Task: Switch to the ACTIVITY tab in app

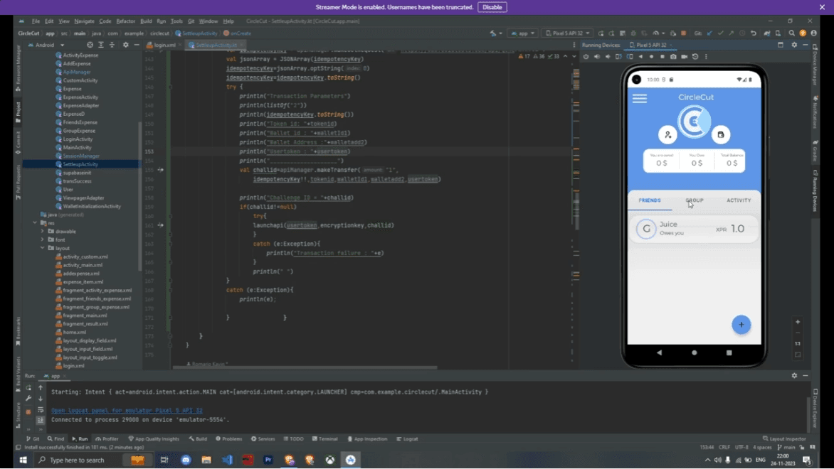Action: [739, 200]
